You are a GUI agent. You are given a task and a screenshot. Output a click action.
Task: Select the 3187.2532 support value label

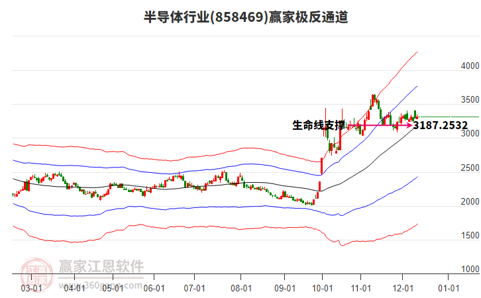(x=441, y=125)
